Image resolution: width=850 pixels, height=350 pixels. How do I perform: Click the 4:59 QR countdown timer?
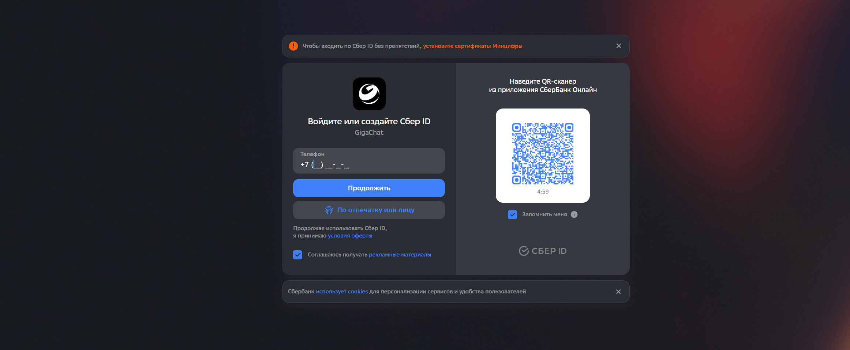pos(543,192)
